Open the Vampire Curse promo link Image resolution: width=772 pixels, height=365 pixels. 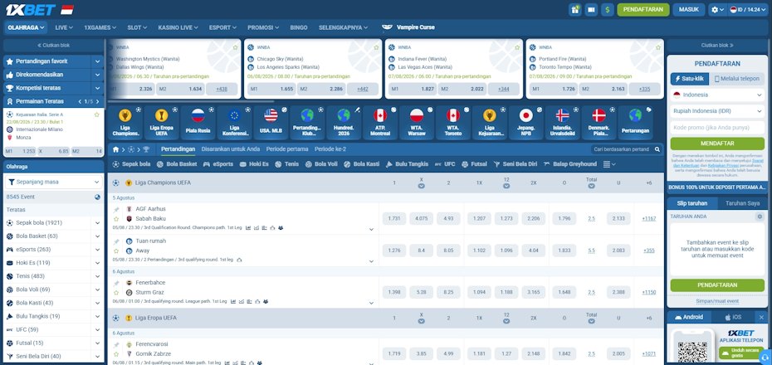pyautogui.click(x=408, y=27)
